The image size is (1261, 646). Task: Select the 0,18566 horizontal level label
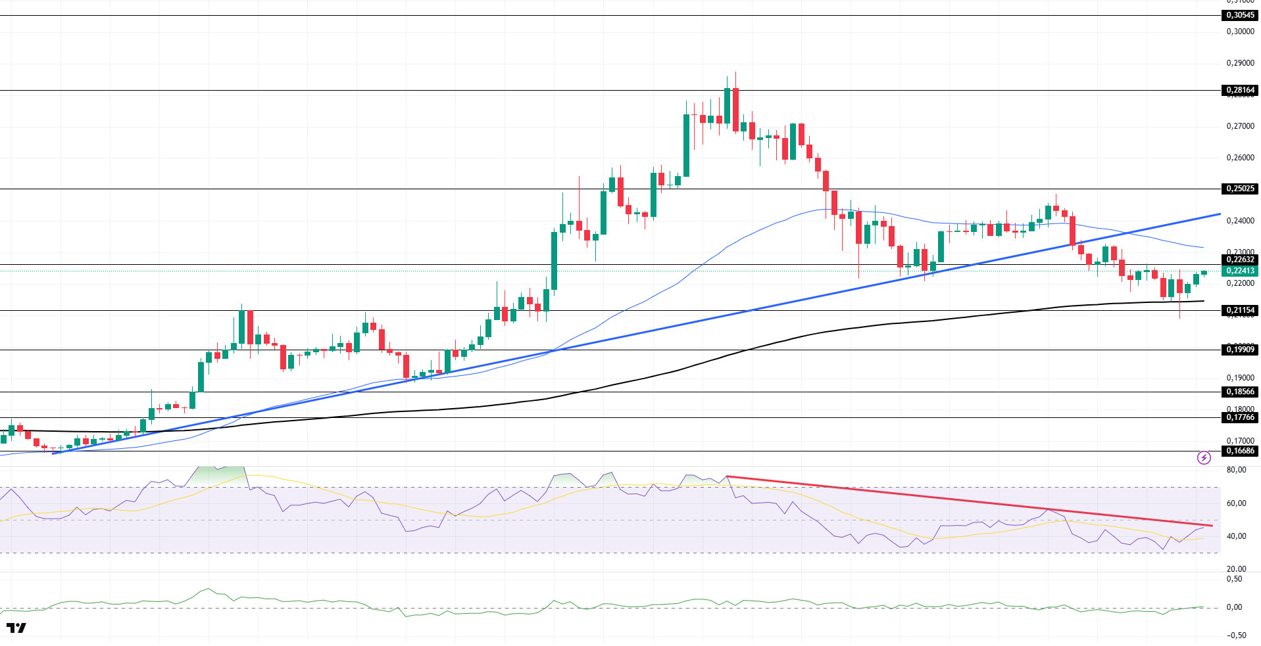click(x=1240, y=392)
